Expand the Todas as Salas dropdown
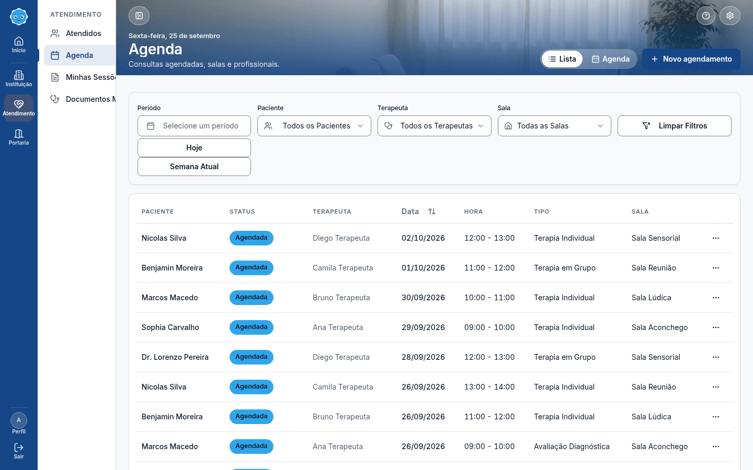 coord(554,126)
